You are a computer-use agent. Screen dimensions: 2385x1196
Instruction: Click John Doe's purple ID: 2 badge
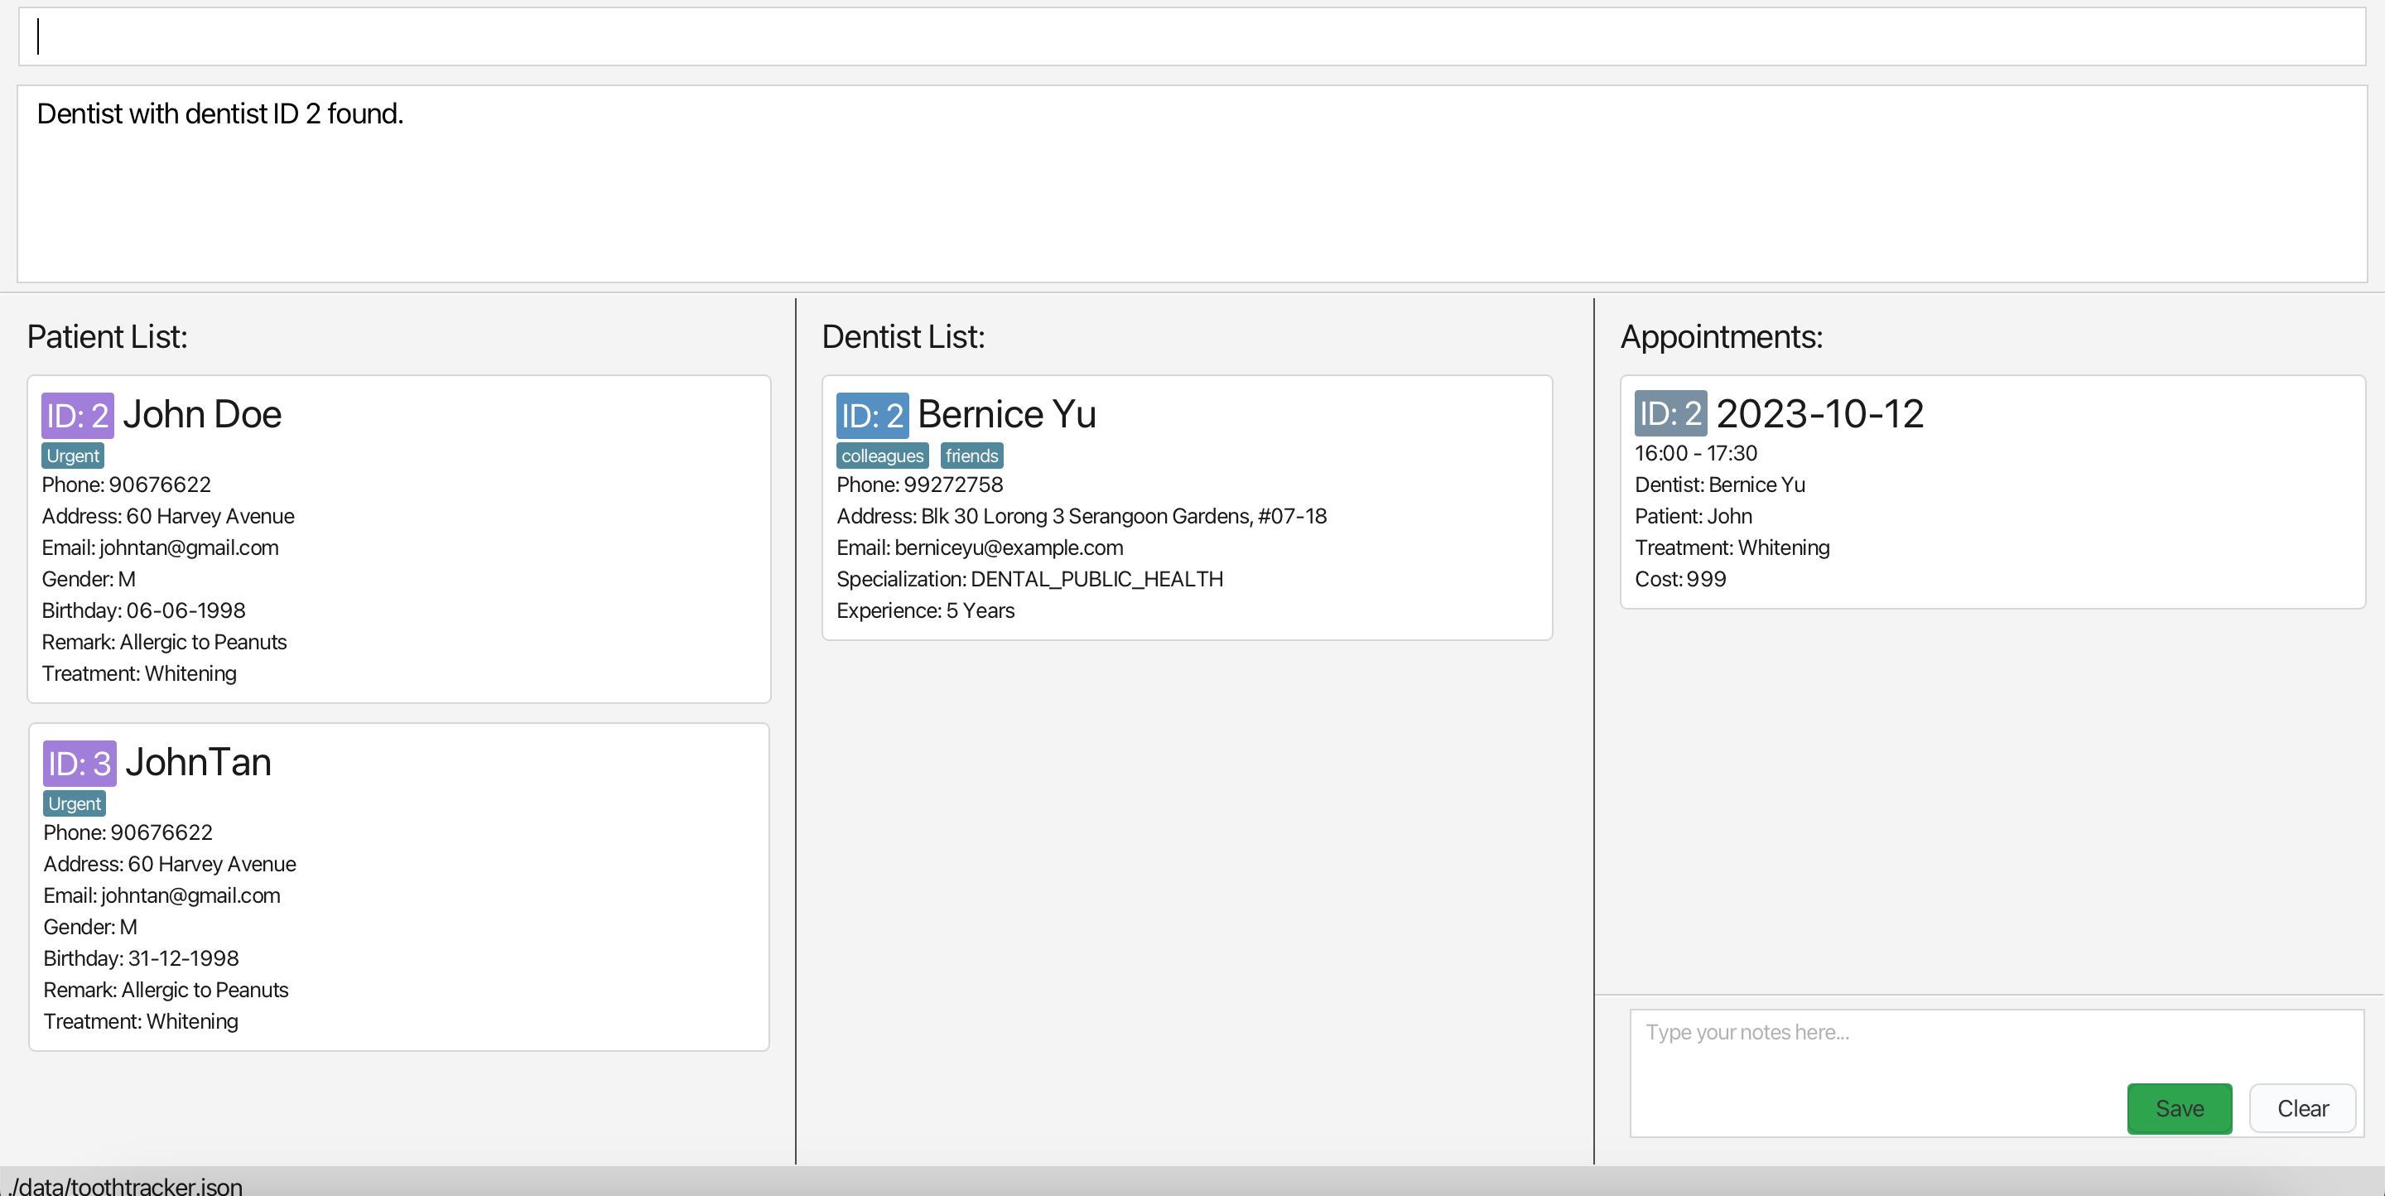click(x=78, y=416)
